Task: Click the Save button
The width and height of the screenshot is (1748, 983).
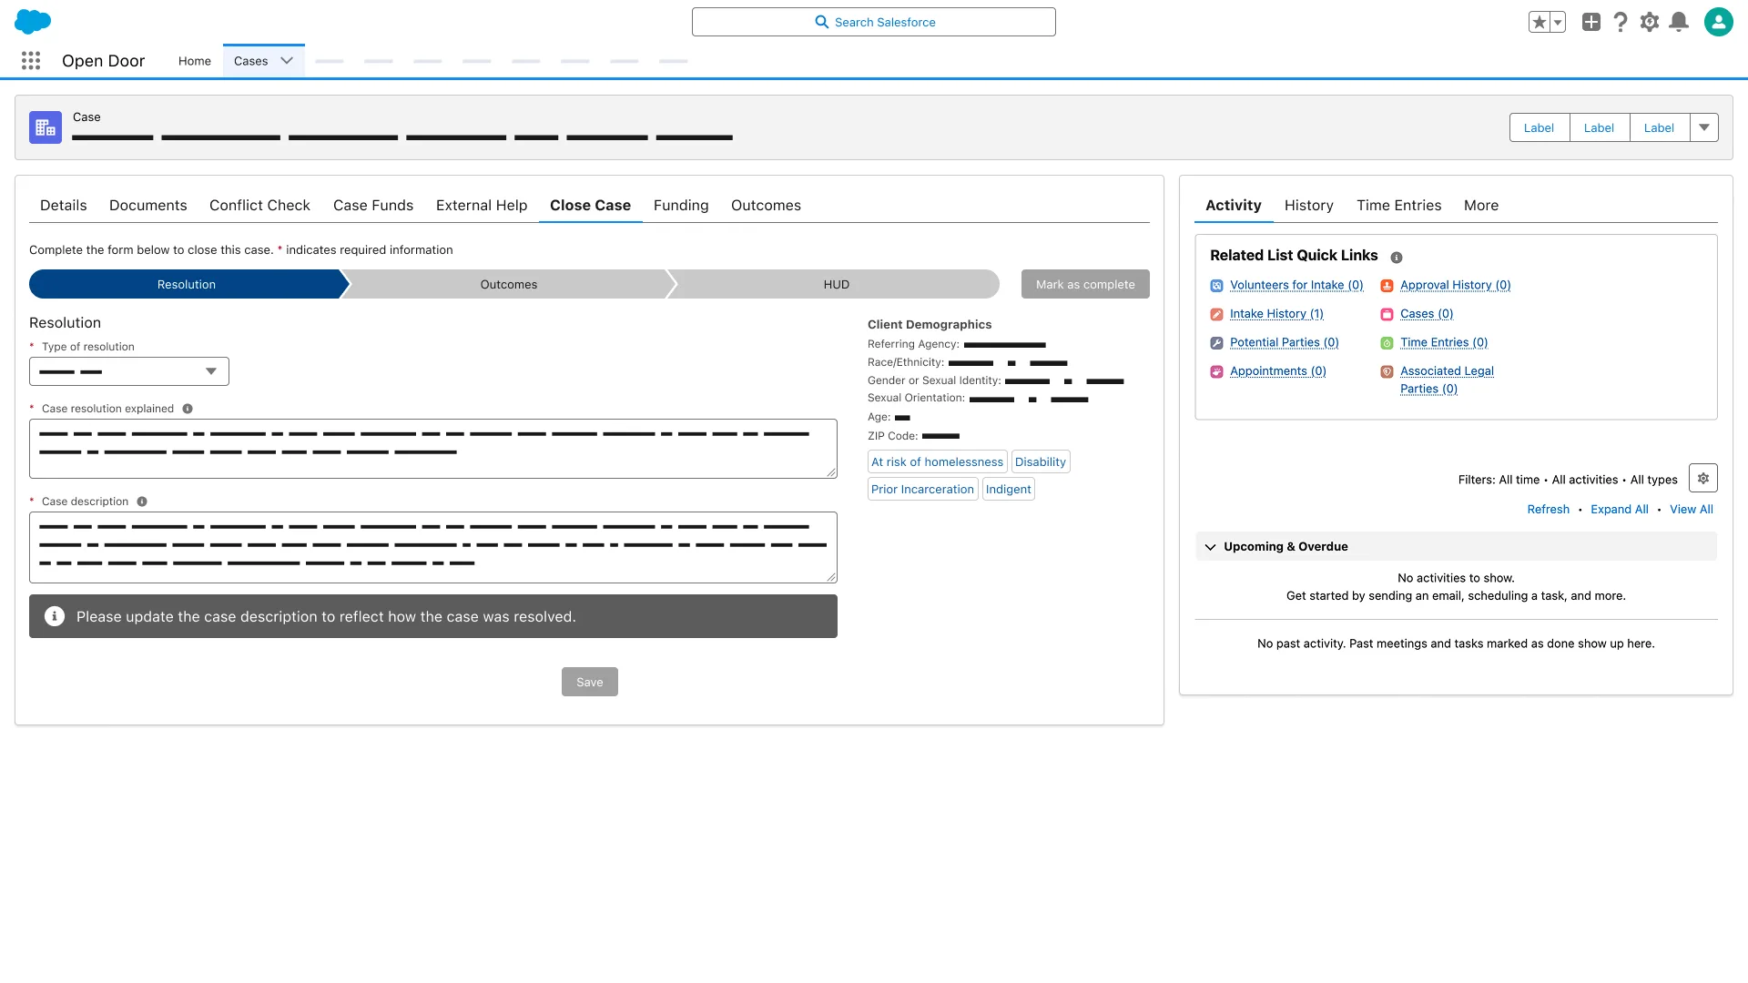Action: point(590,682)
